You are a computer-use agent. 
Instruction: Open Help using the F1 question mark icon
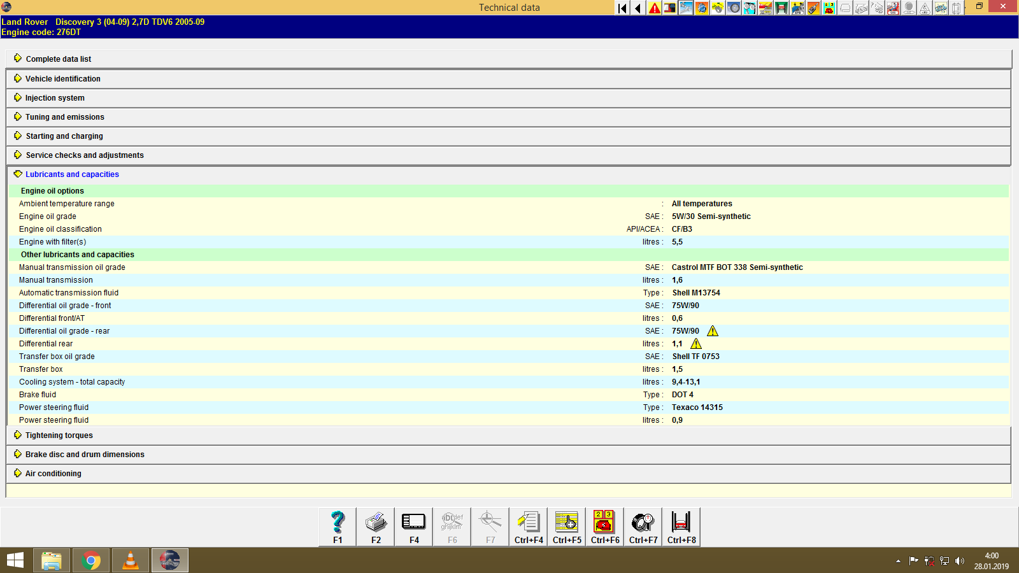coord(337,526)
